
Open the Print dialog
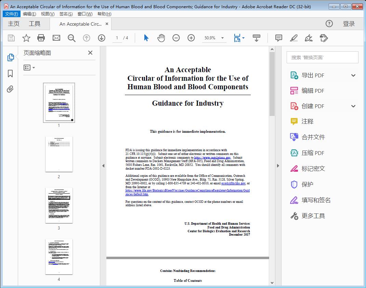41,38
